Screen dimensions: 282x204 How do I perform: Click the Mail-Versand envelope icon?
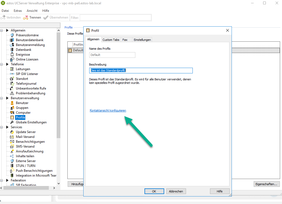click(x=12, y=137)
